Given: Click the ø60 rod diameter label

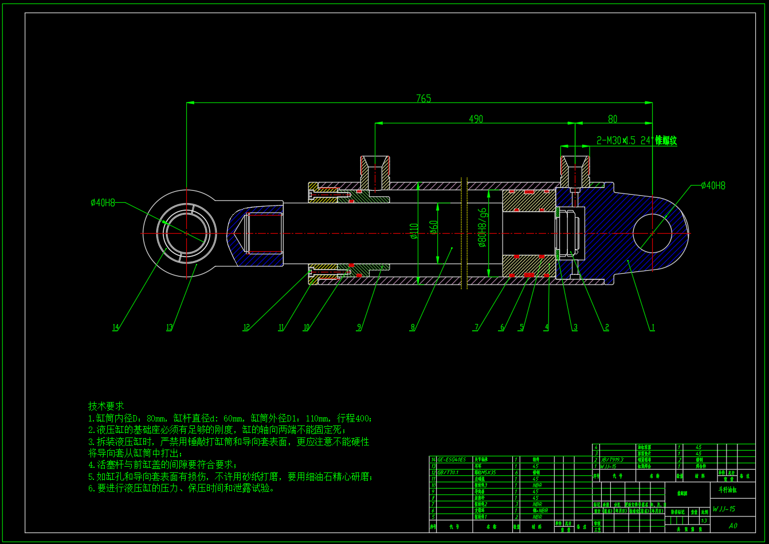Looking at the screenshot, I should click(434, 227).
